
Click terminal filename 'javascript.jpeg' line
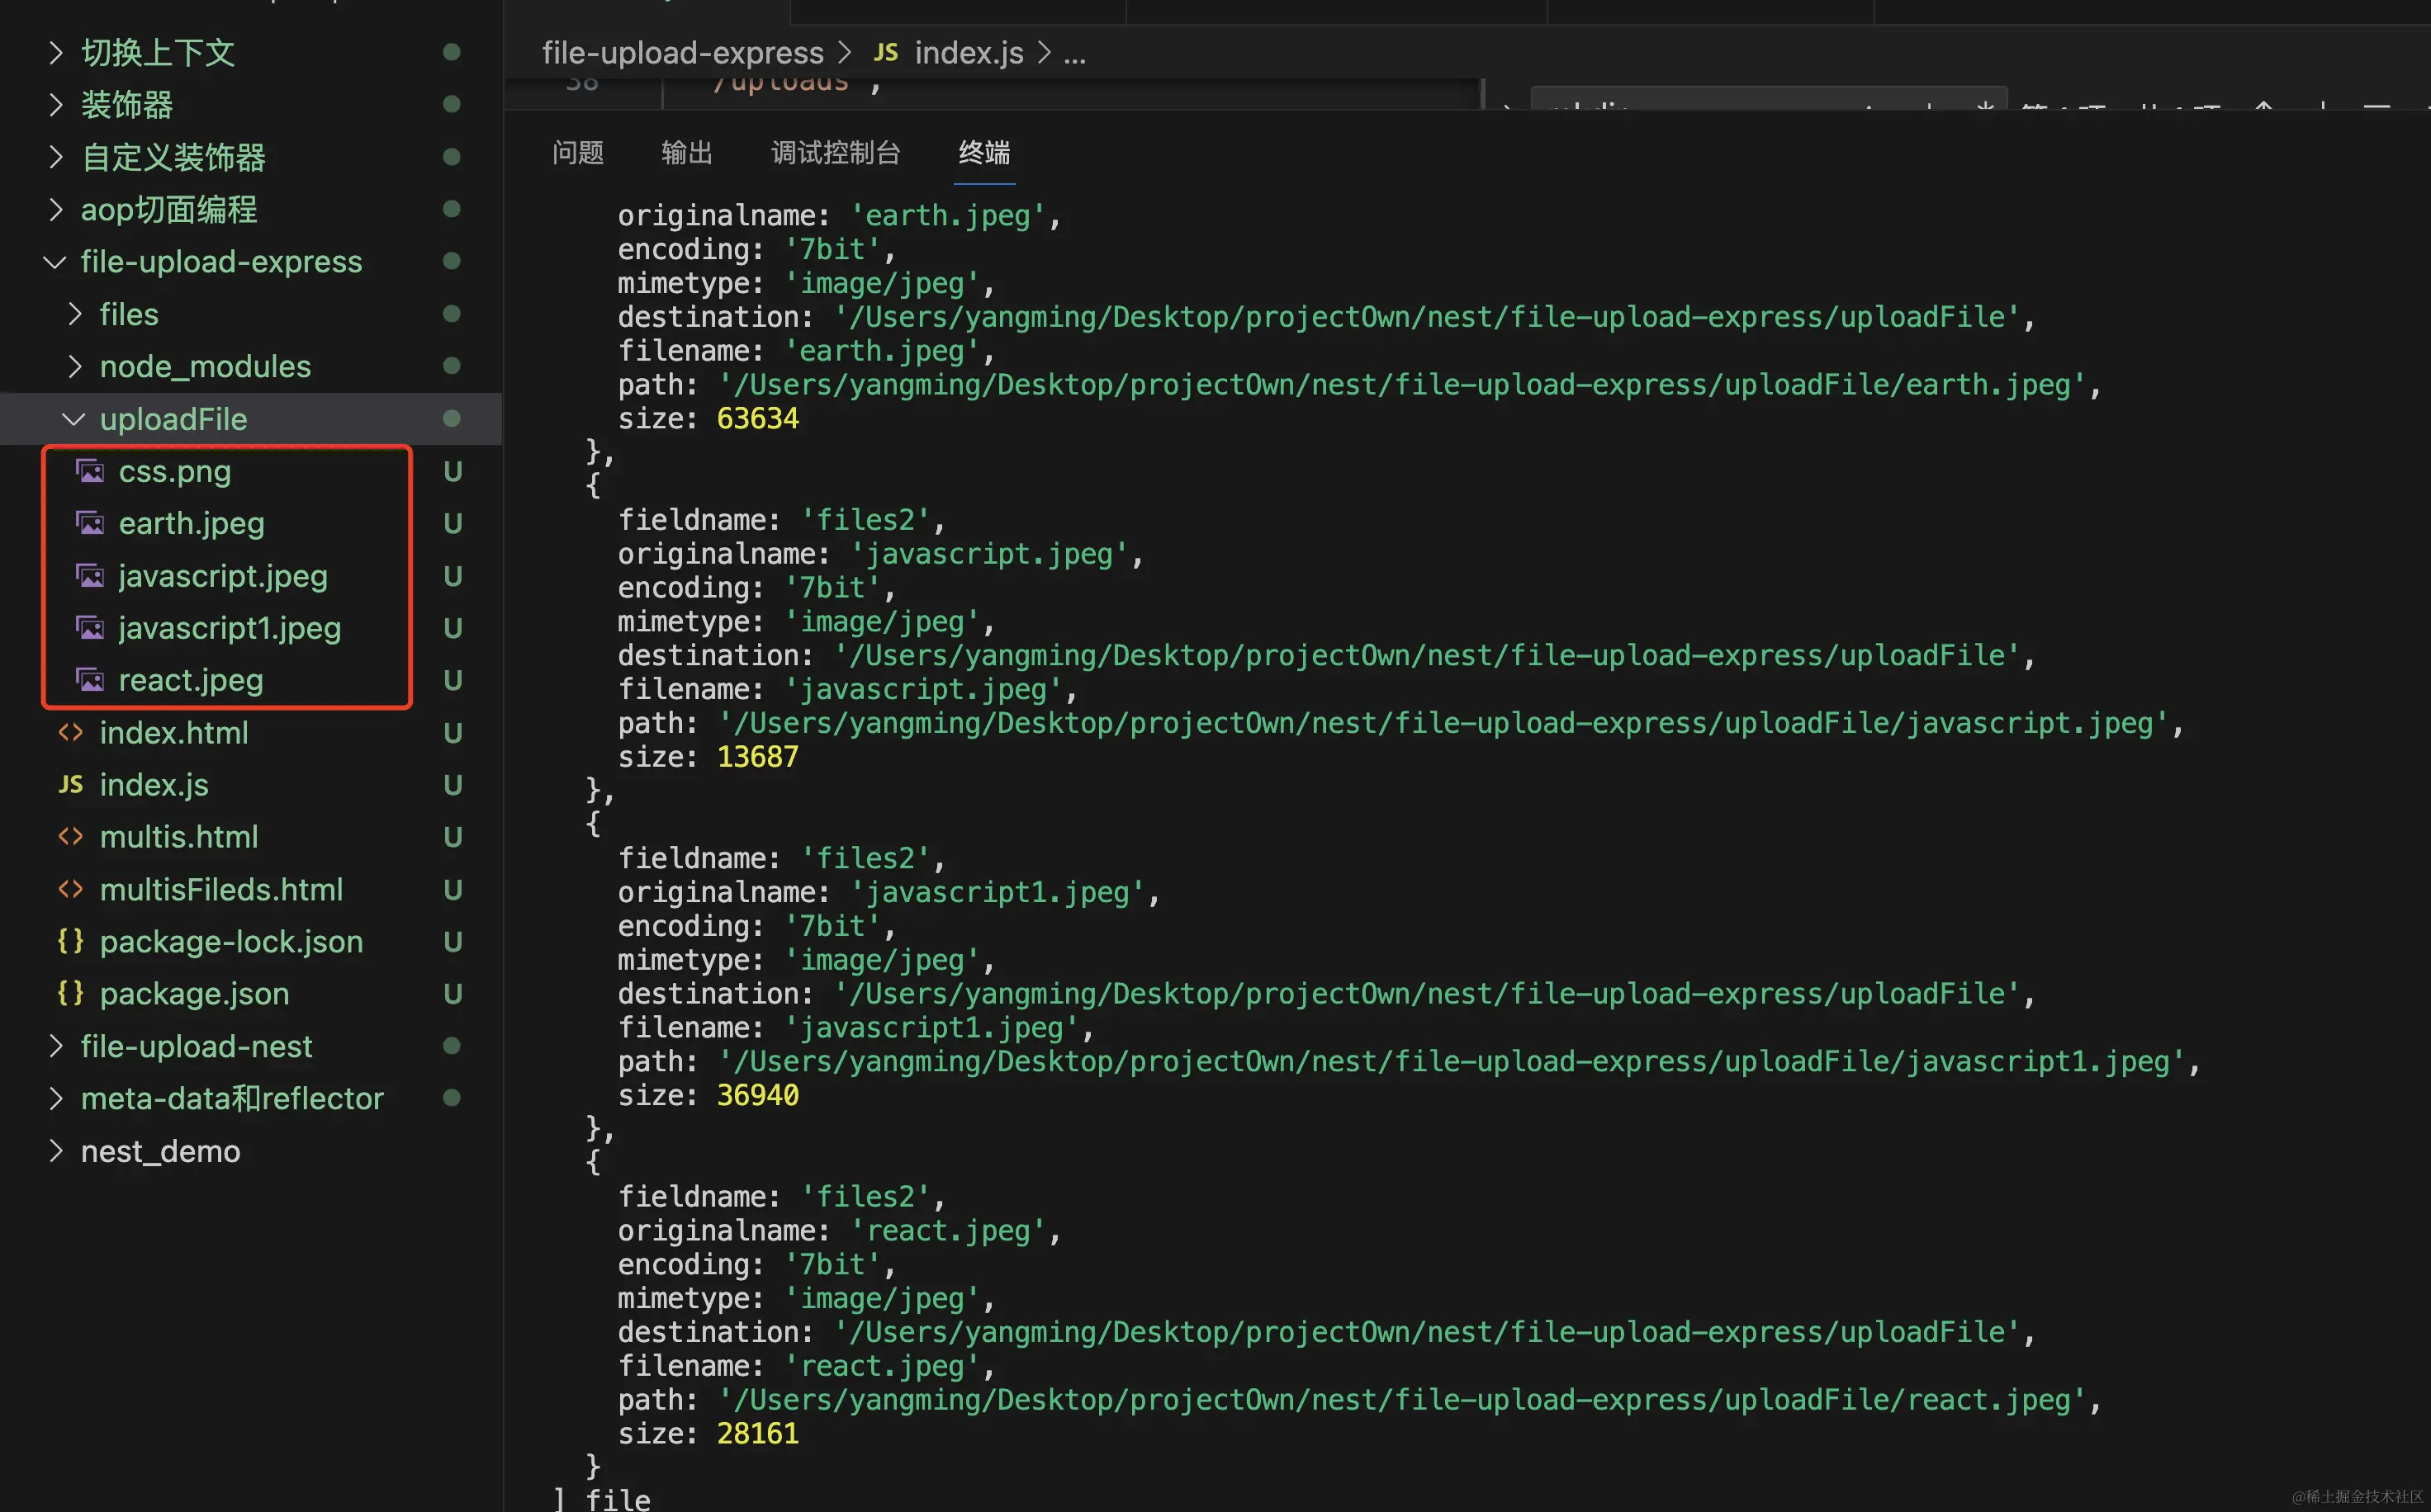pyautogui.click(x=847, y=689)
